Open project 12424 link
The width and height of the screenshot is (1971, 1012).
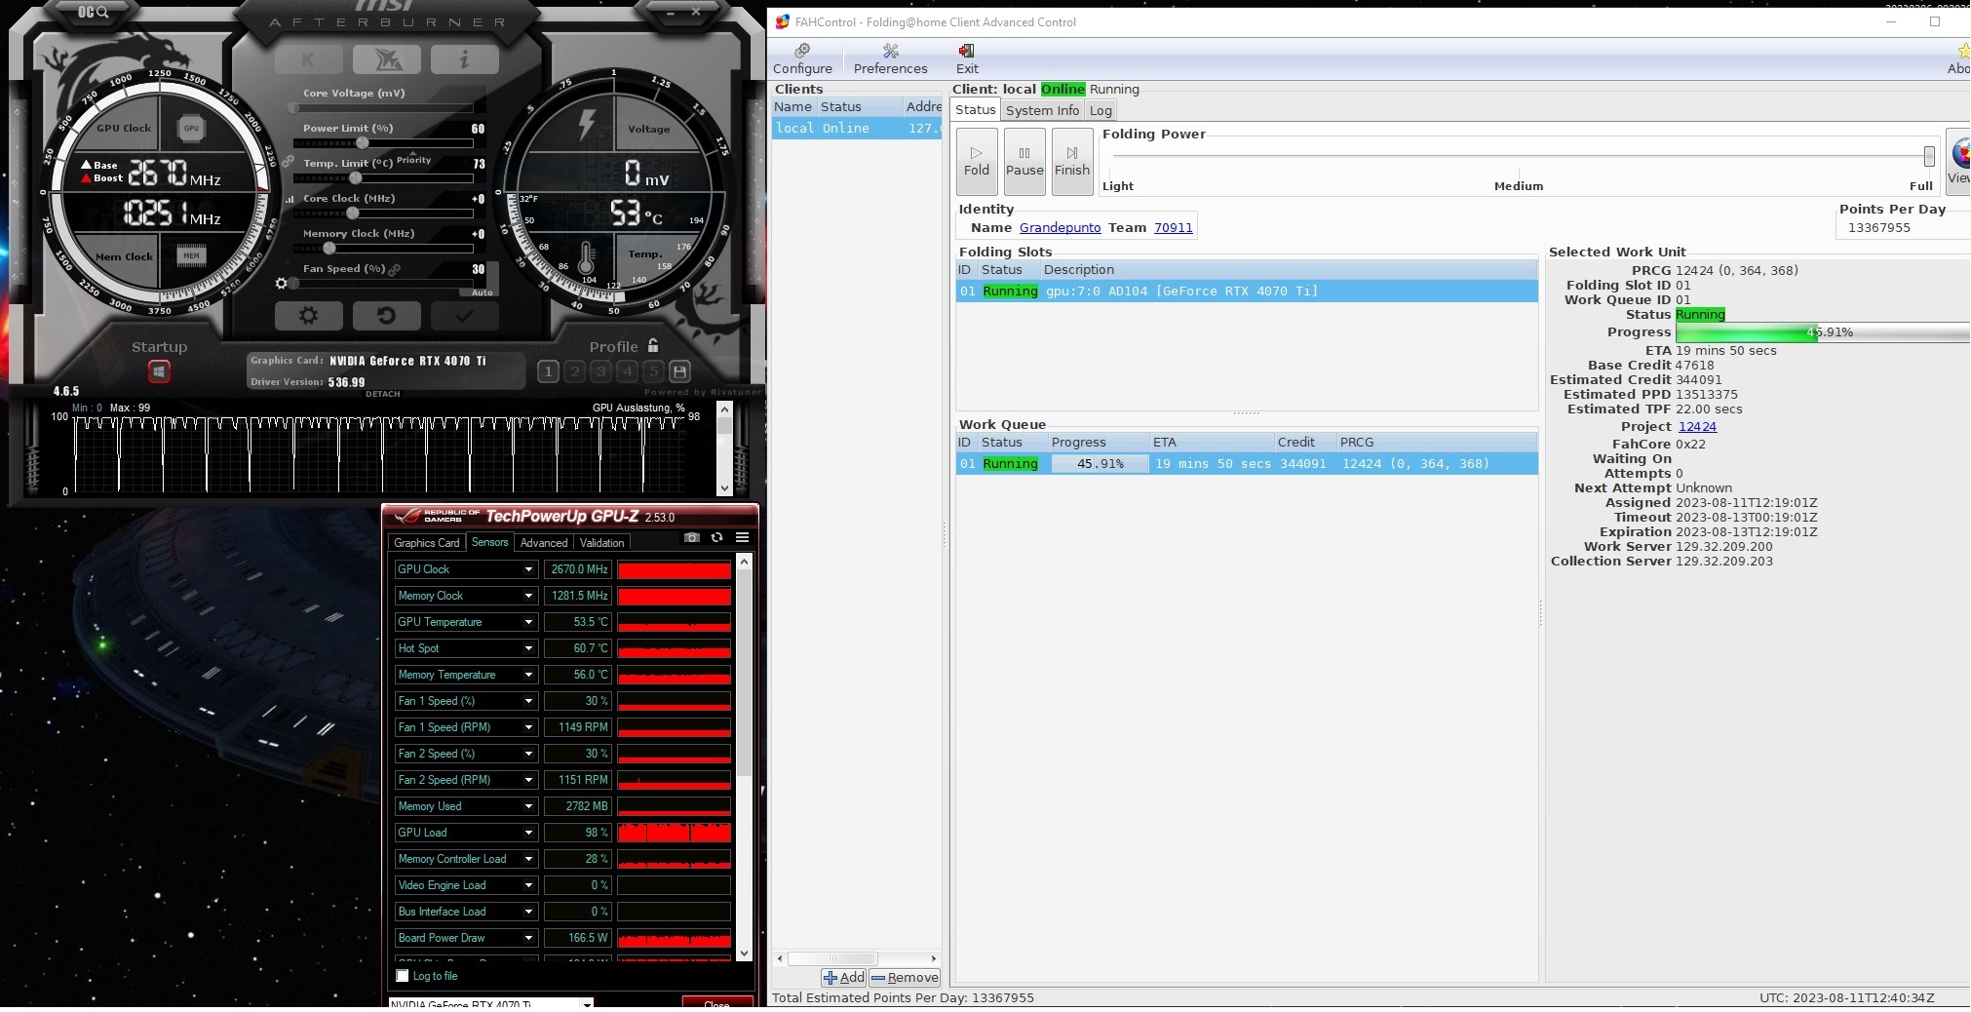1697,426
